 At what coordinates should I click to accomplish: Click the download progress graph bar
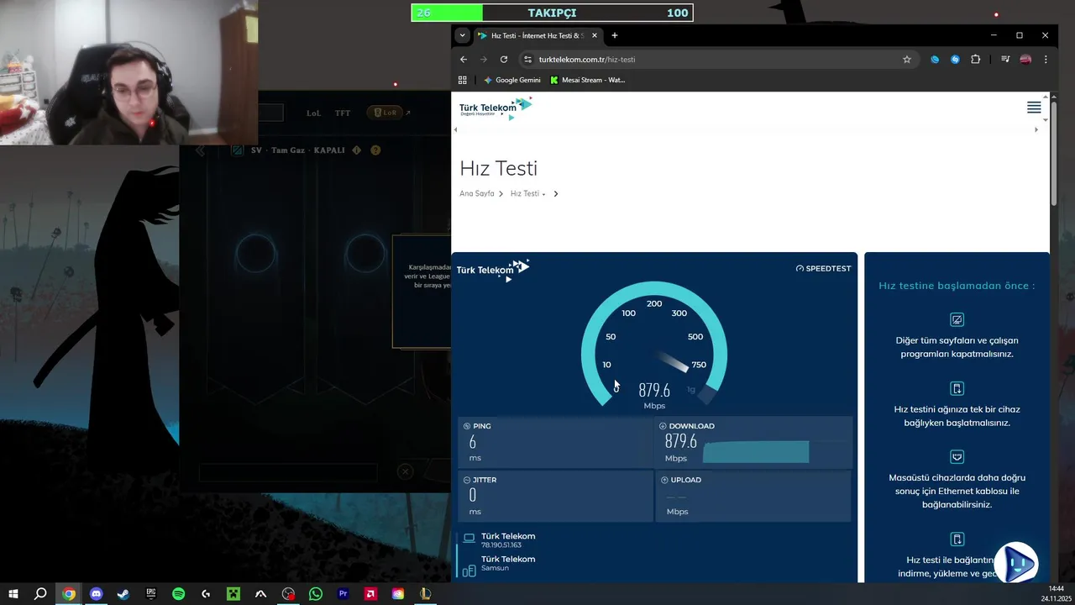point(756,452)
